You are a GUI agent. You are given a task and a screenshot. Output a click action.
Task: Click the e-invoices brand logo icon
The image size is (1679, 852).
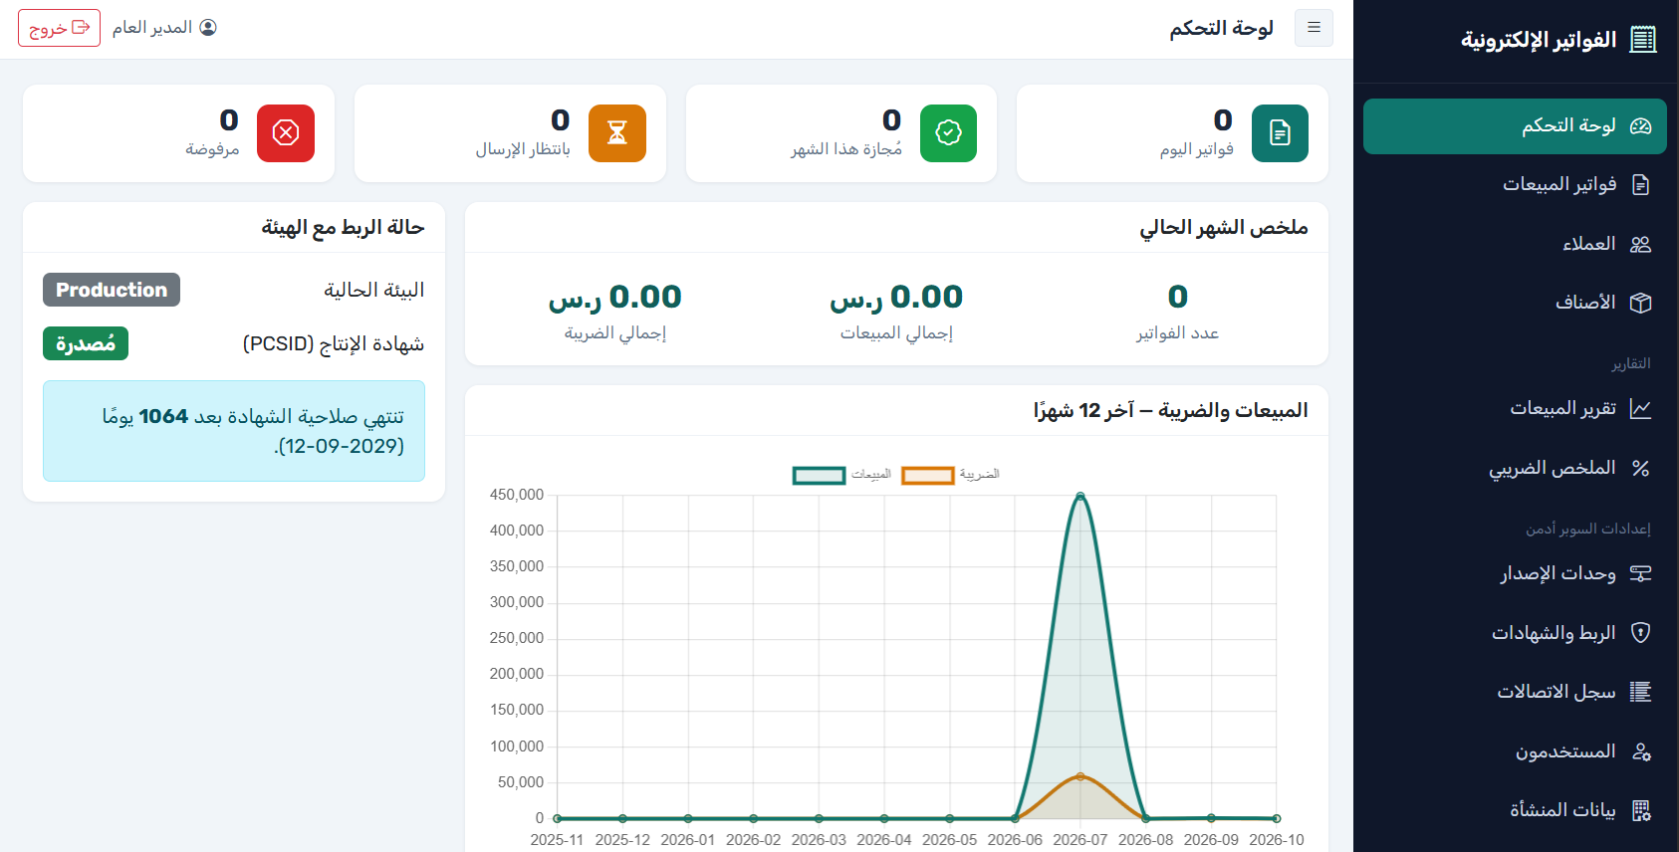tap(1643, 40)
